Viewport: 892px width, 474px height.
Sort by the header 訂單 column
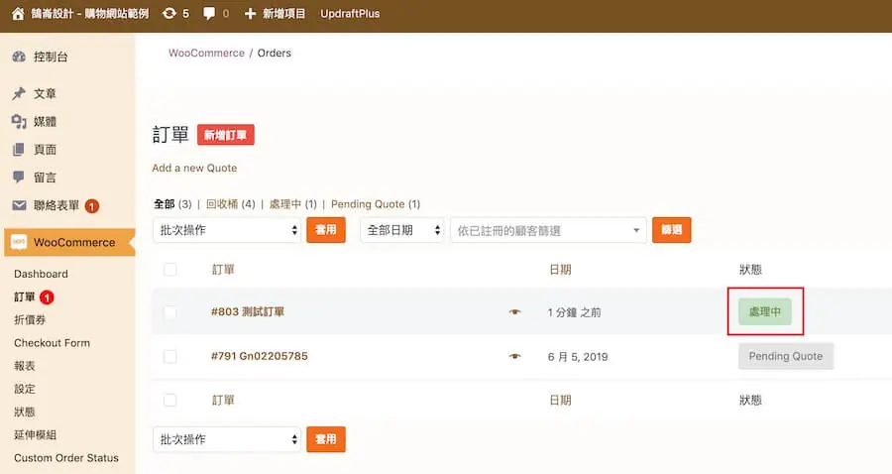223,269
